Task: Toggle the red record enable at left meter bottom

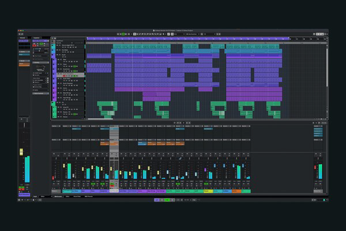Action: (x=21, y=189)
